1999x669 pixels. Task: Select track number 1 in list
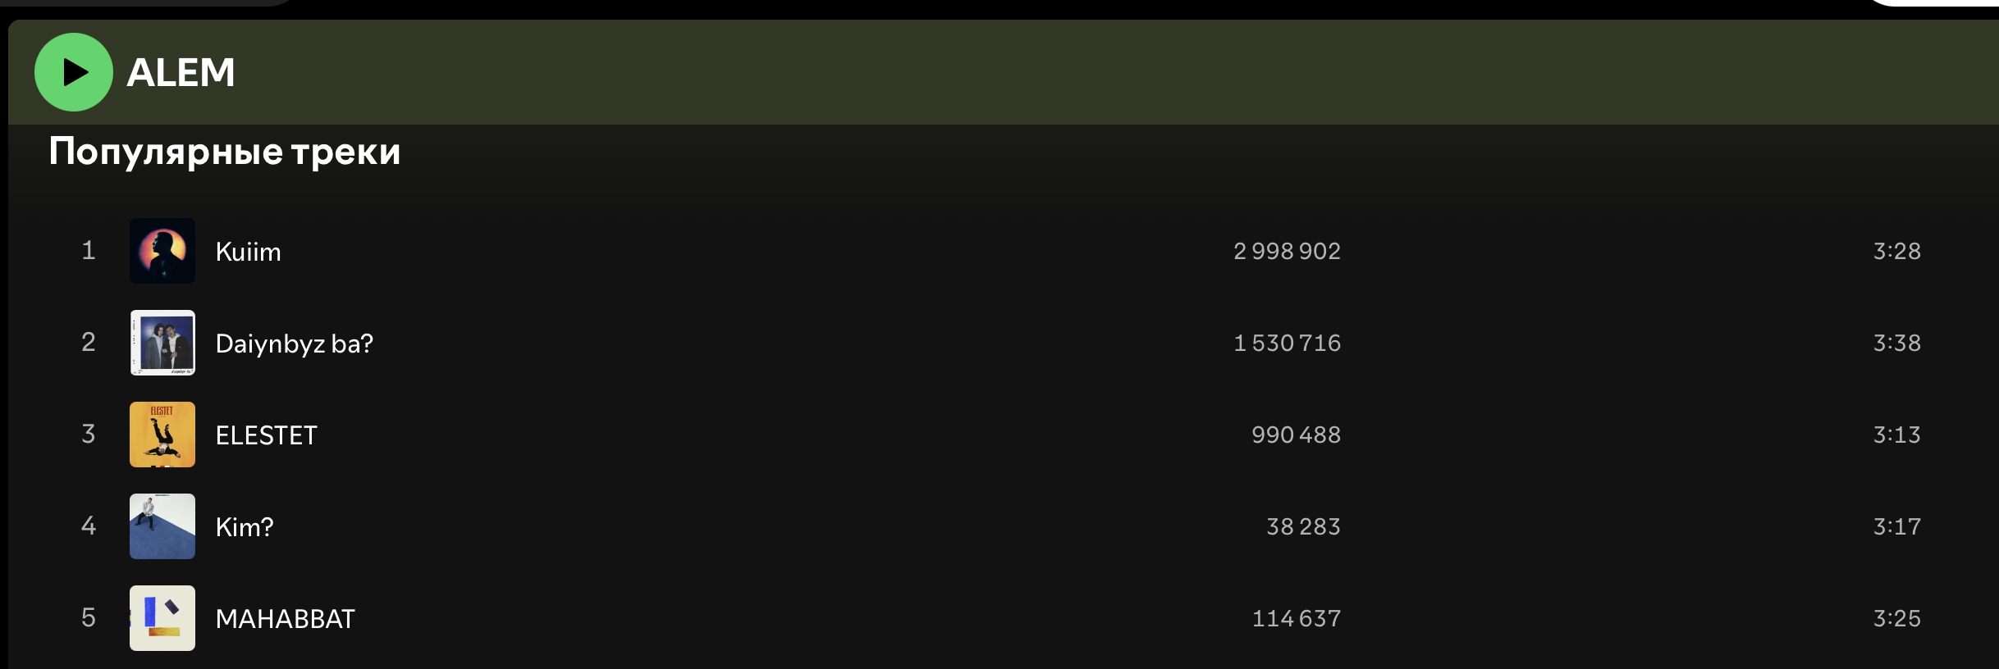(89, 250)
